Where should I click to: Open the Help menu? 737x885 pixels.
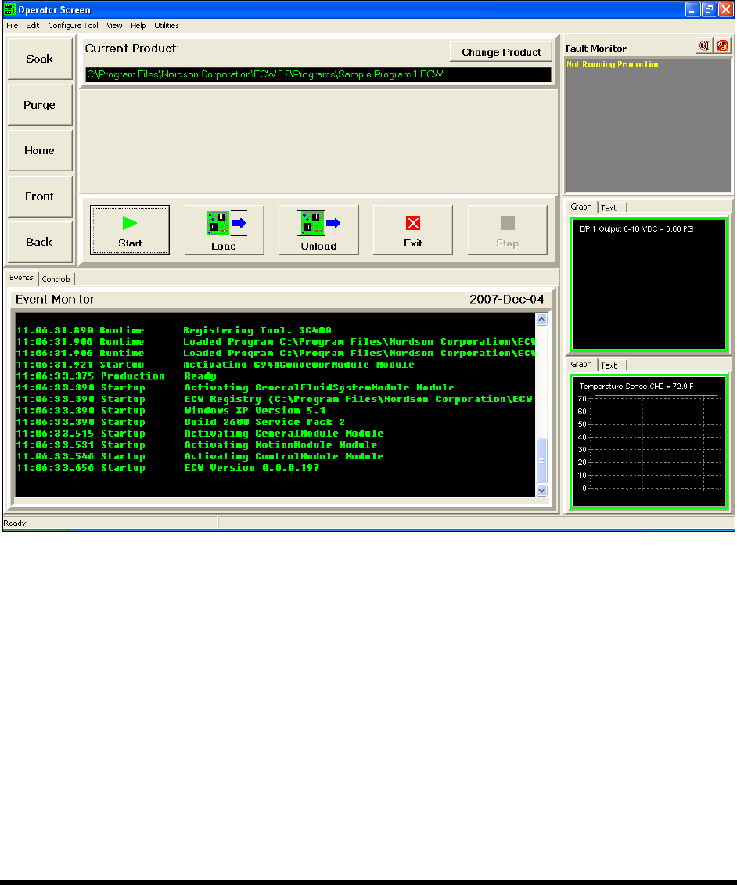tap(138, 25)
